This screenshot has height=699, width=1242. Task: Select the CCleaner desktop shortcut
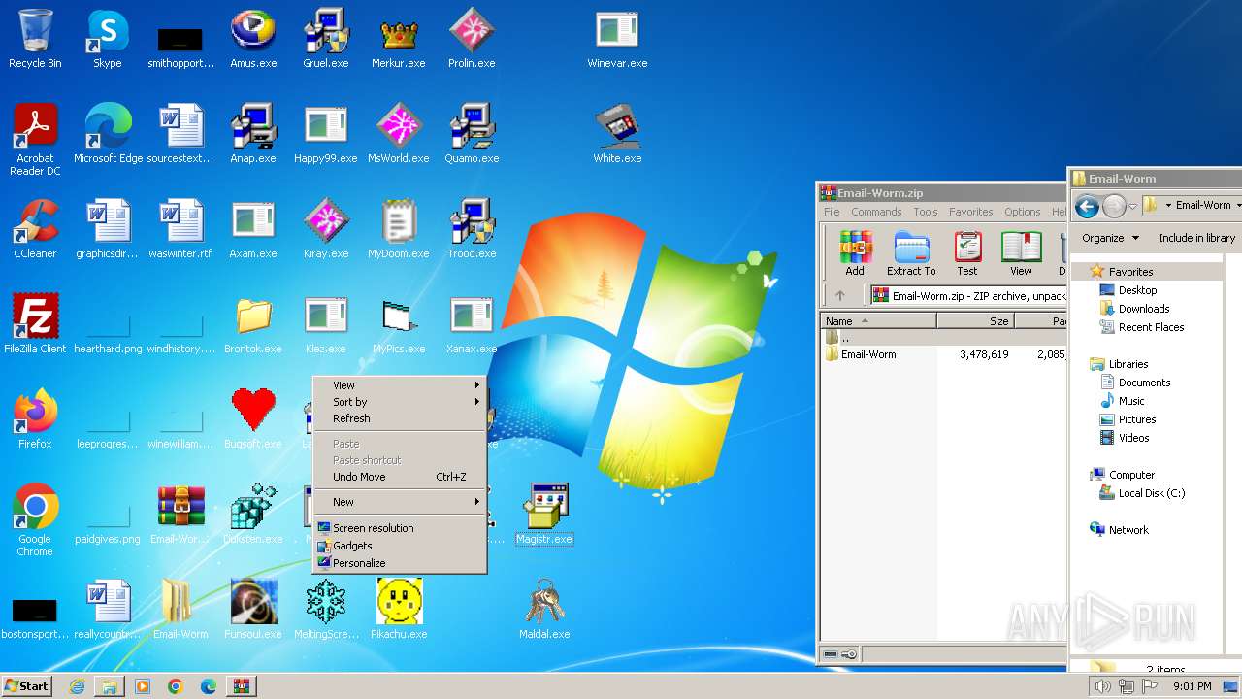pyautogui.click(x=35, y=229)
